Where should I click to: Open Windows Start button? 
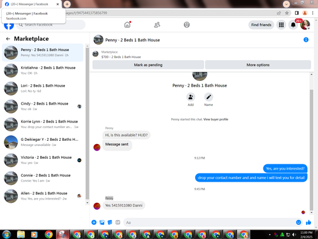6,235
